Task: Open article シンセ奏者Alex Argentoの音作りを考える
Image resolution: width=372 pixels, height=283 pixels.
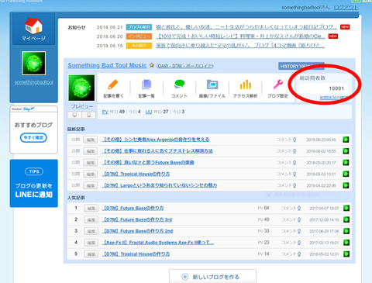Action: point(156,140)
